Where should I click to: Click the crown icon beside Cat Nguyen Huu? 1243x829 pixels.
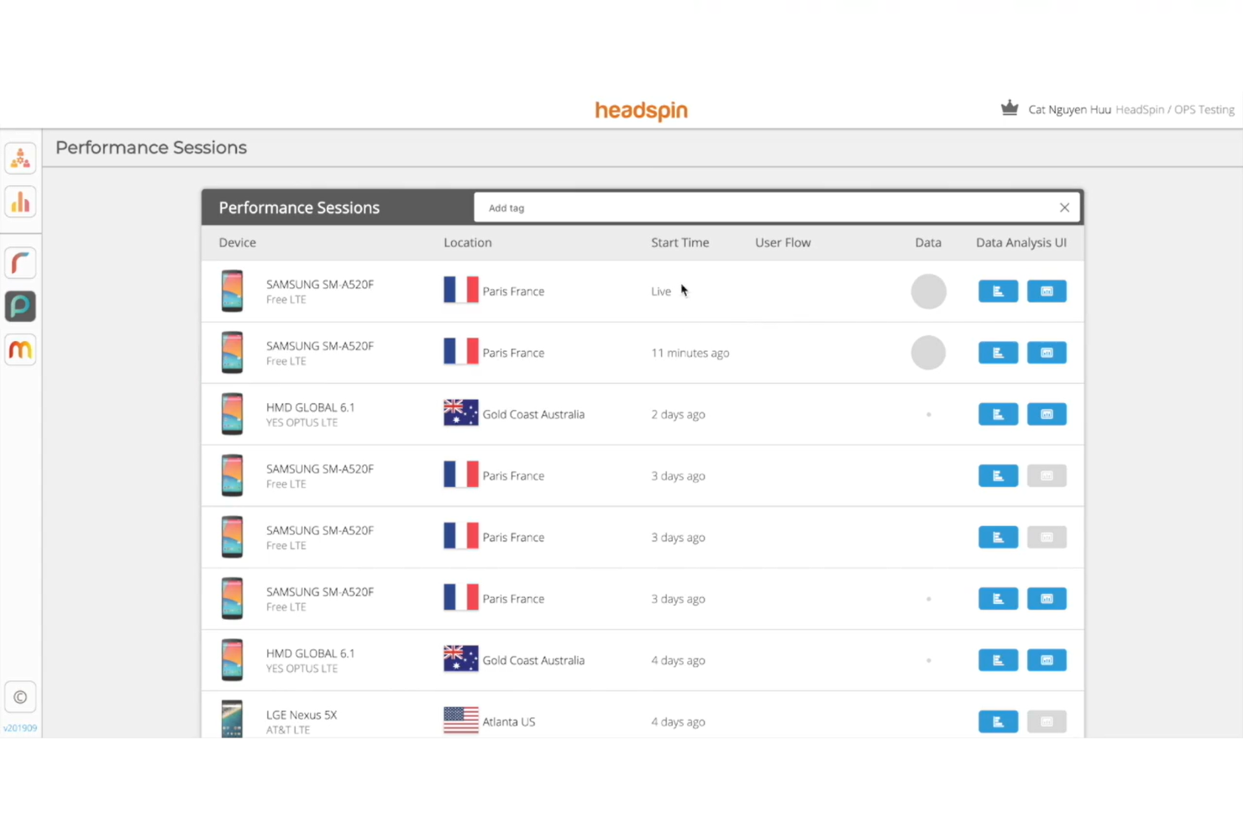[1010, 108]
